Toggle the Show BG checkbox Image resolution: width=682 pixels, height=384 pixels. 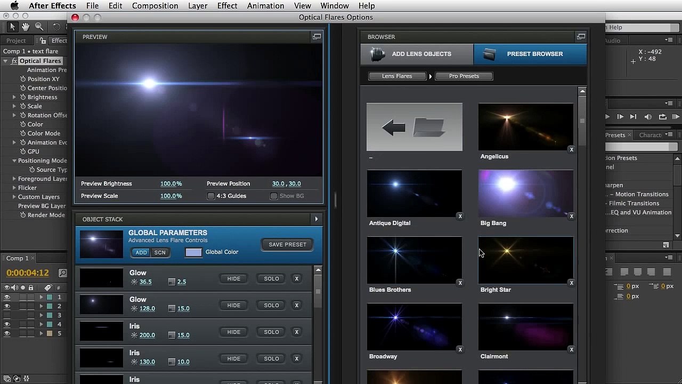[x=273, y=196]
